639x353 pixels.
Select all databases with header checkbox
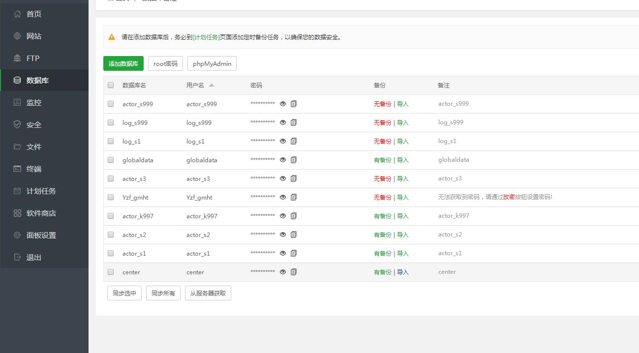tap(111, 85)
